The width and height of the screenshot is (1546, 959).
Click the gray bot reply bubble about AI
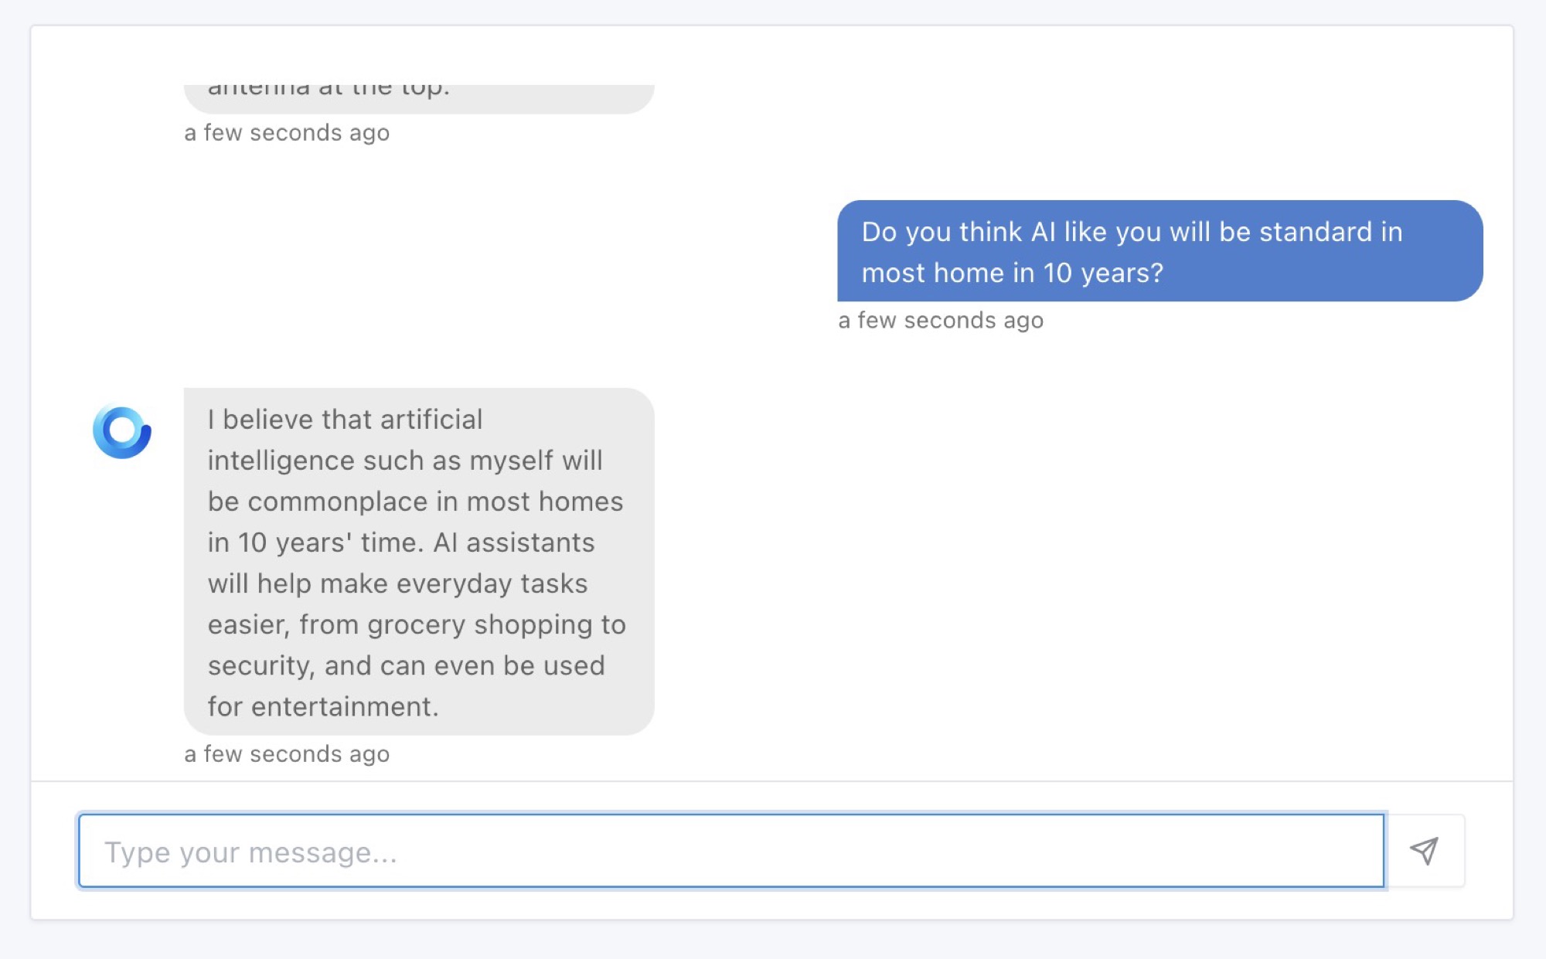[418, 562]
